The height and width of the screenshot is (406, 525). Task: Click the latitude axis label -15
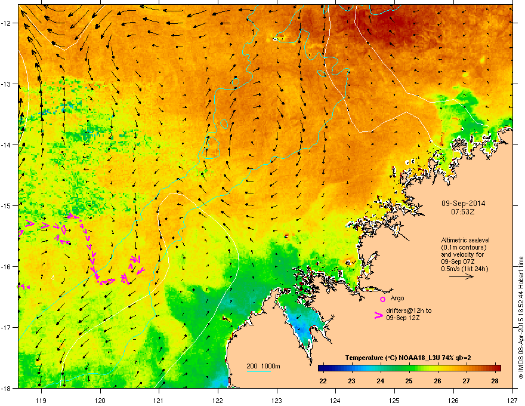coord(6,205)
